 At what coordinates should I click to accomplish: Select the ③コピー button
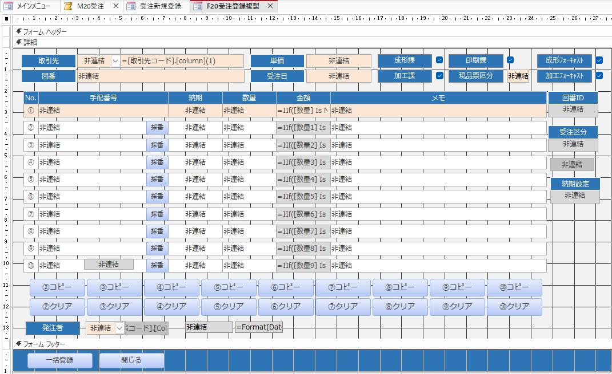(x=114, y=287)
